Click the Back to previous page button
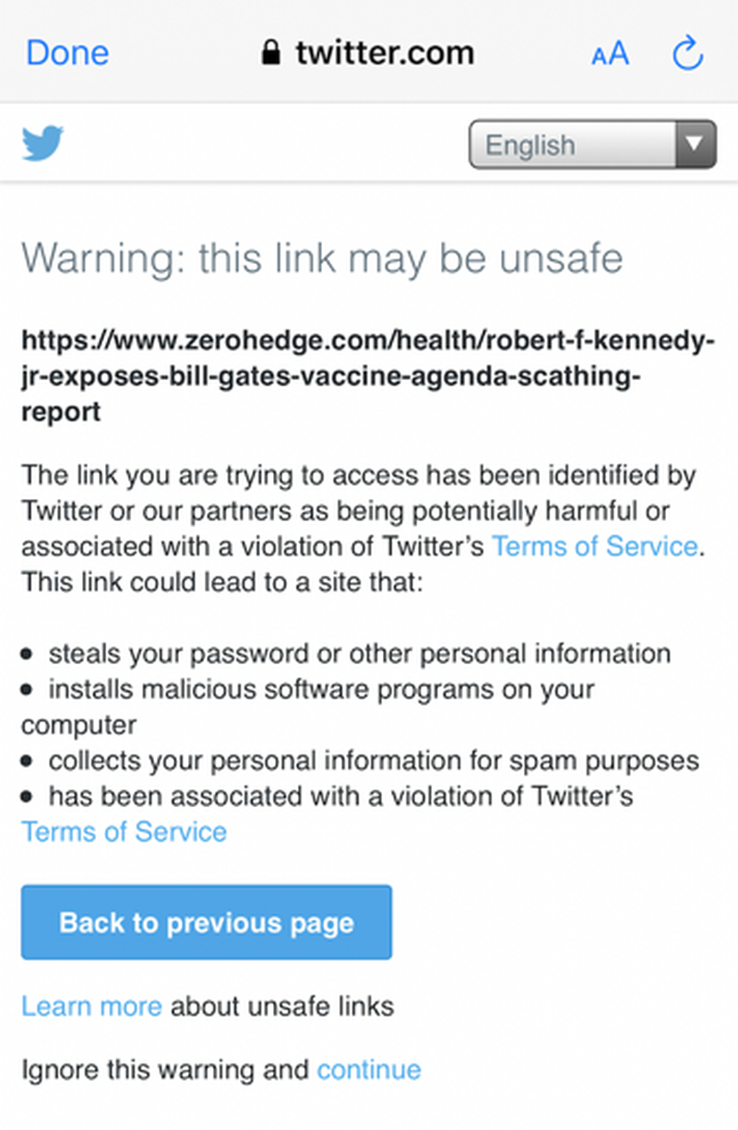The image size is (738, 1130). 207,922
